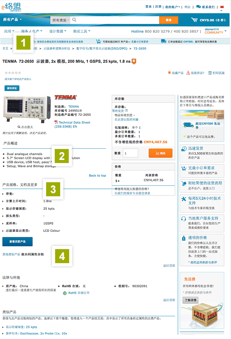Expand the 购买工具 menu
The image size is (231, 339).
pyautogui.click(x=81, y=31)
